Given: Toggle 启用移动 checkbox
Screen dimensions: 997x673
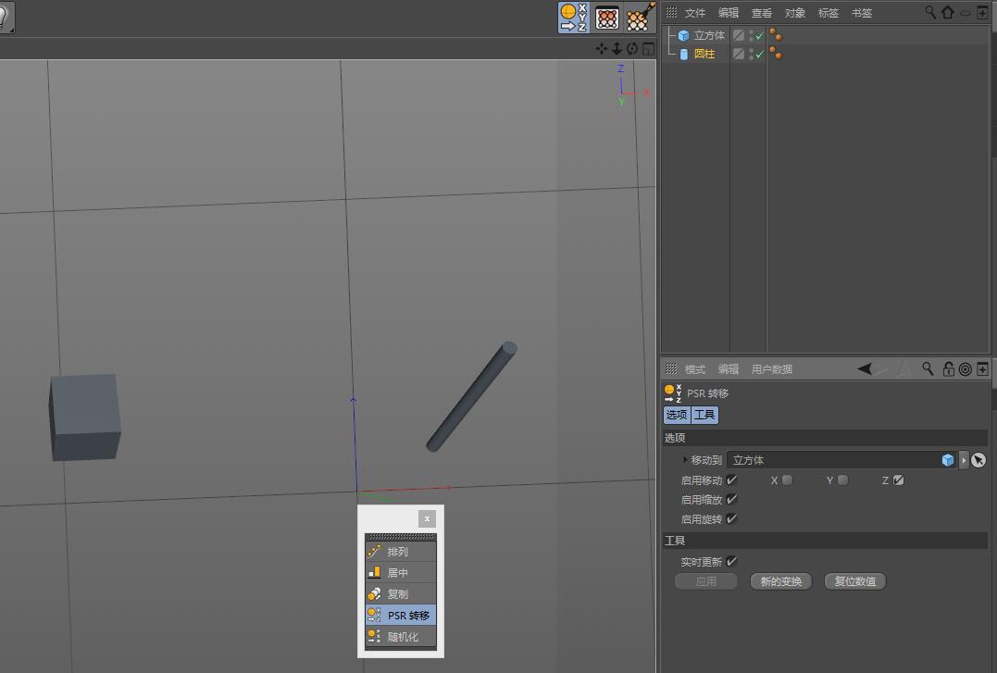Looking at the screenshot, I should [x=731, y=480].
